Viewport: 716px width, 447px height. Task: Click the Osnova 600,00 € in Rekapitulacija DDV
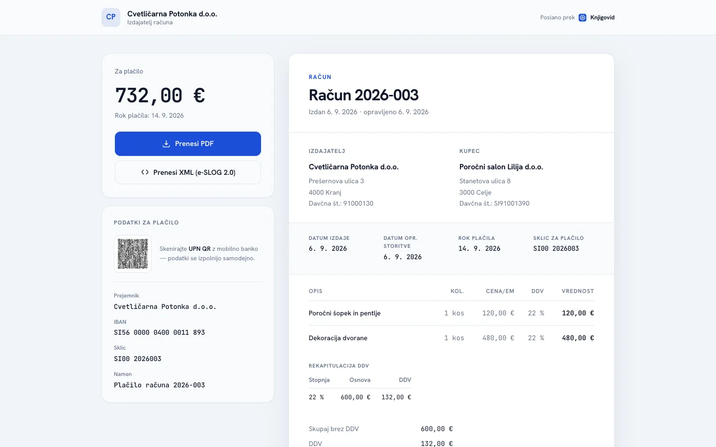[x=356, y=397]
